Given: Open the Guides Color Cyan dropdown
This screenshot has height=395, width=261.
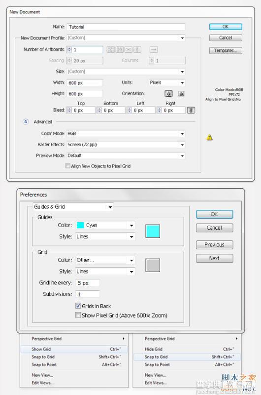Looking at the screenshot, I should tap(105, 225).
